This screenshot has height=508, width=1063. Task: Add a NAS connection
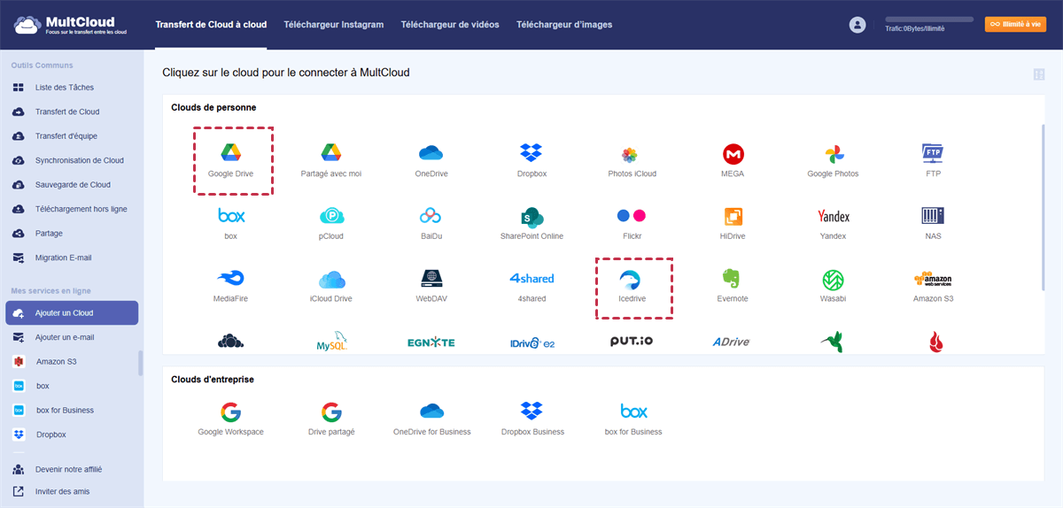[933, 223]
